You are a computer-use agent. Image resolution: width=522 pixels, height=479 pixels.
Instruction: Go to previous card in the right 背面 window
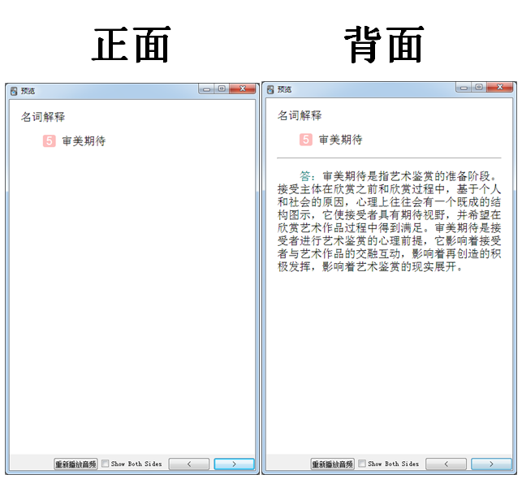[x=447, y=464]
